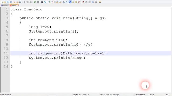This screenshot has width=172, height=96.
Task: Click the 'System.out.println(l);' line
Action: [54, 31]
